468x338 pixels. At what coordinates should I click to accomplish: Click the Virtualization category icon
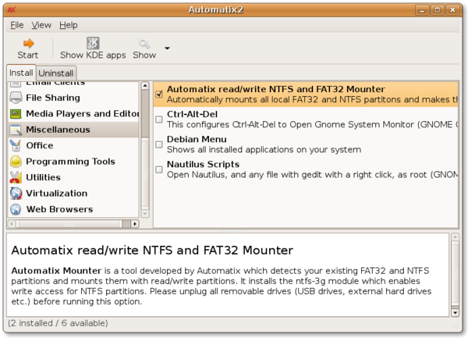16,193
